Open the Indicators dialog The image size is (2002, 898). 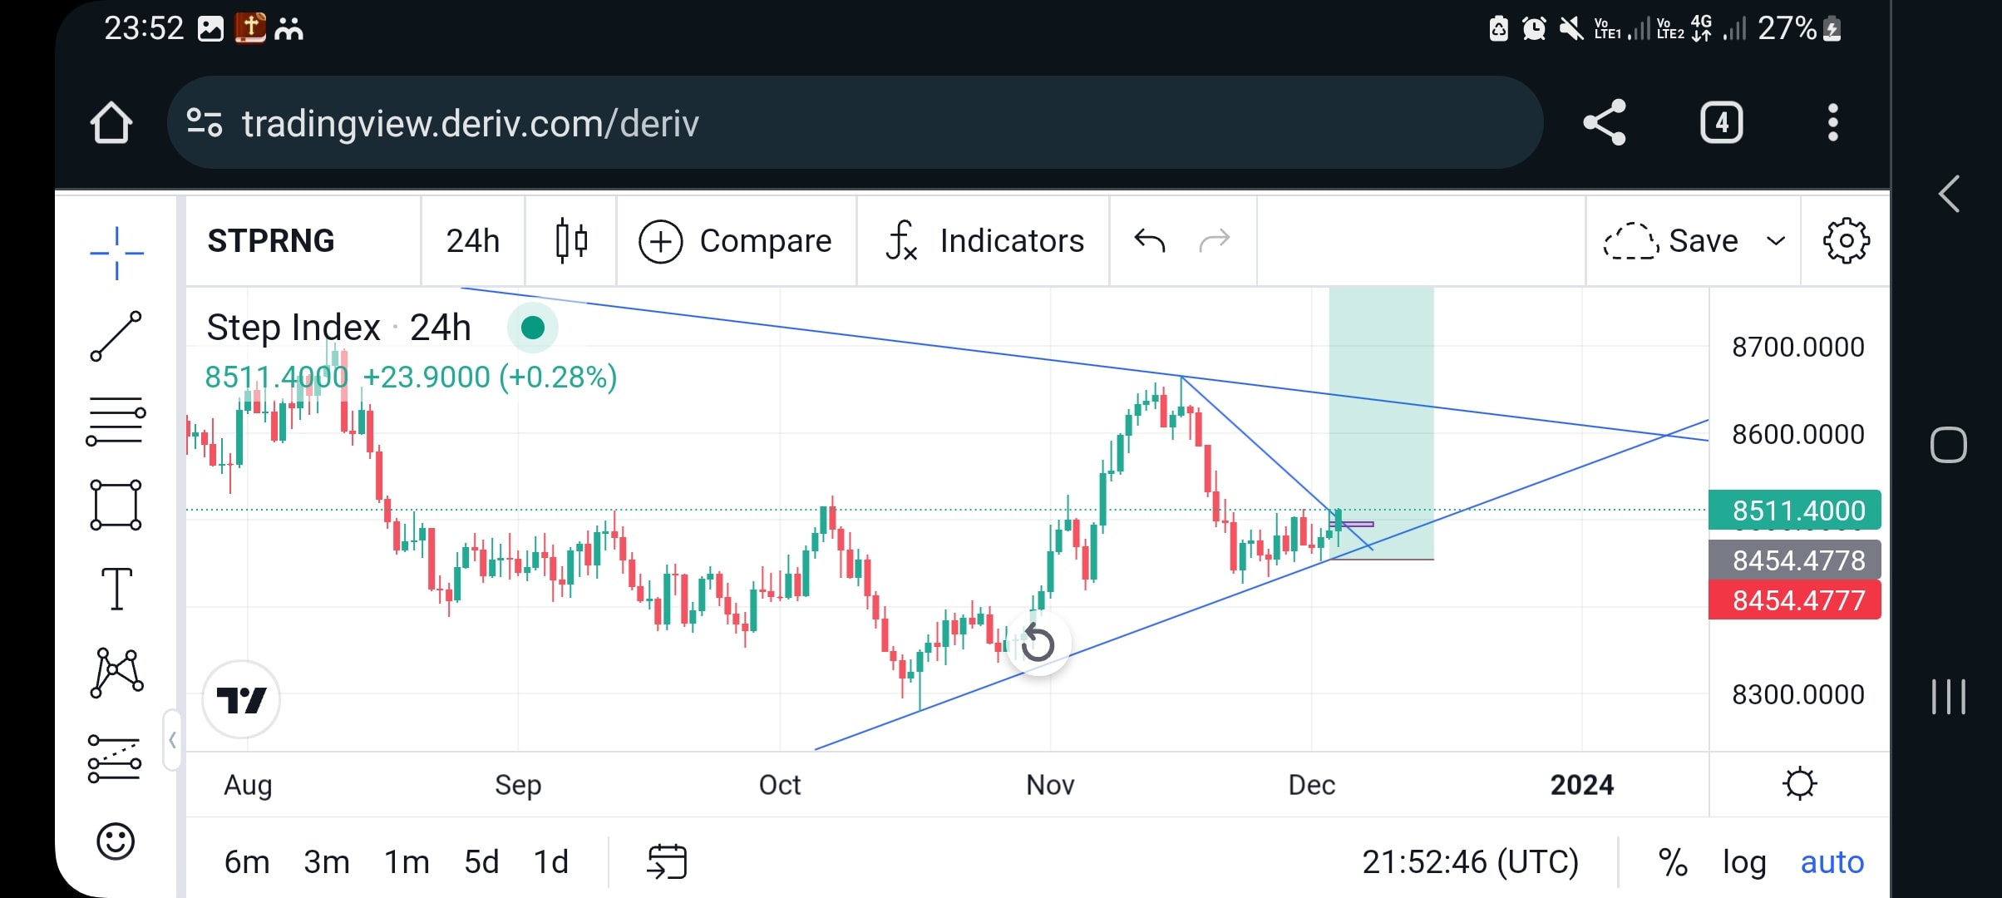tap(984, 241)
